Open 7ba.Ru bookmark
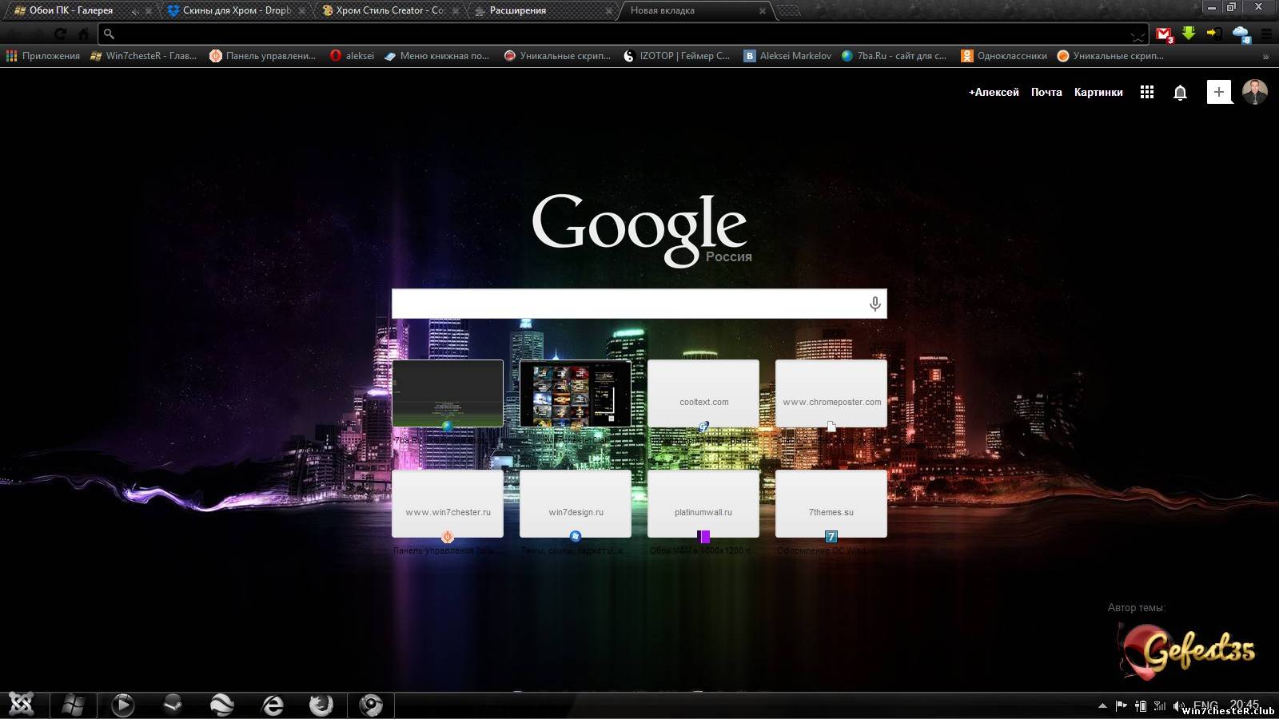Viewport: 1279px width, 719px height. coord(894,56)
